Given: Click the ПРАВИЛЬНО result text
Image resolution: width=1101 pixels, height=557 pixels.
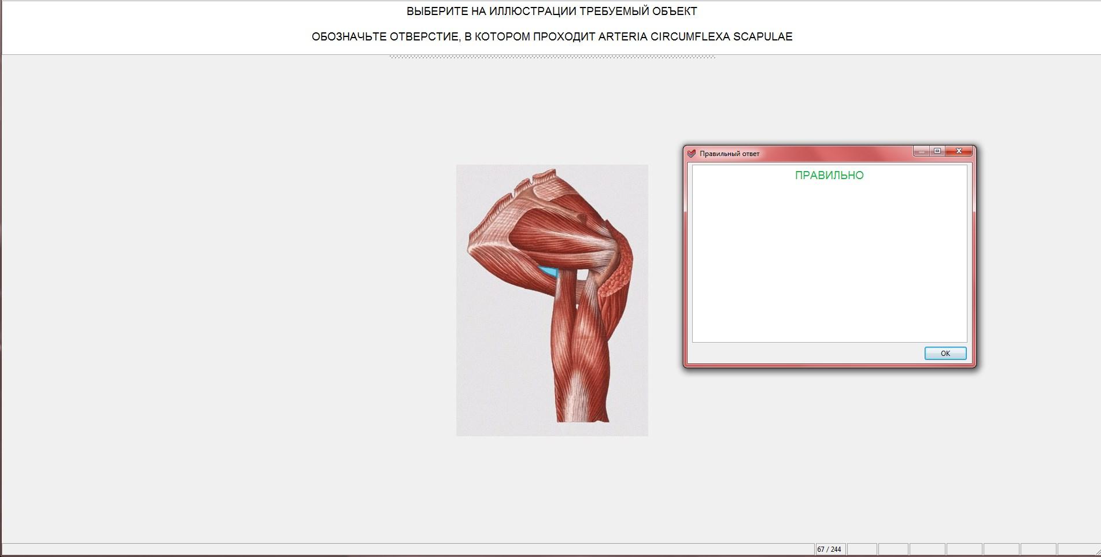Looking at the screenshot, I should (829, 176).
